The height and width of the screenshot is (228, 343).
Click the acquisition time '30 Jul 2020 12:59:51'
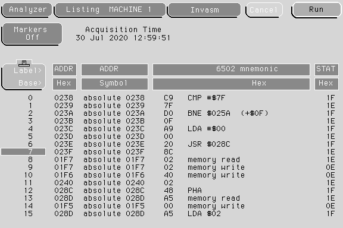coord(123,38)
